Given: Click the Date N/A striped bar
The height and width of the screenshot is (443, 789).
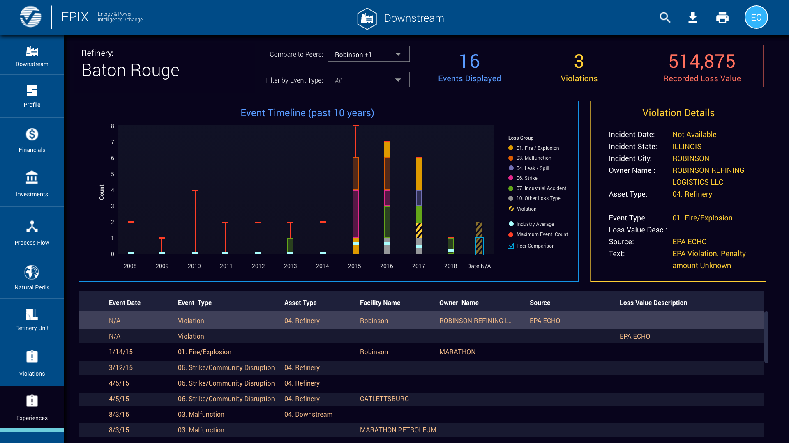Looking at the screenshot, I should click(x=479, y=238).
